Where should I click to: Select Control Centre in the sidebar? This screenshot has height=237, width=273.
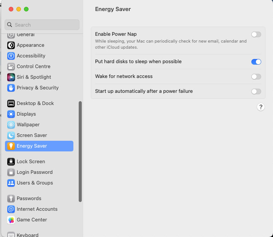pos(39,67)
